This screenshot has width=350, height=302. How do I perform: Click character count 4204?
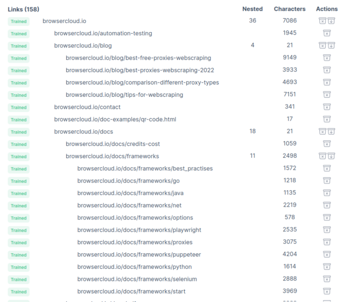(290, 254)
